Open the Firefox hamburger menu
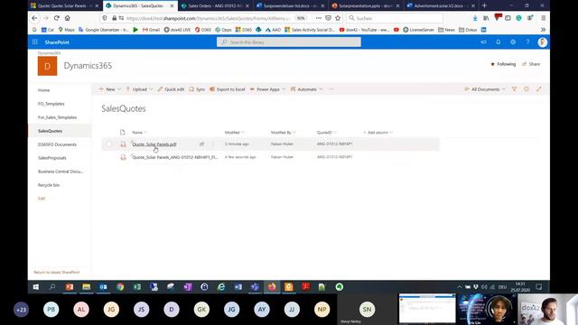 pos(543,18)
